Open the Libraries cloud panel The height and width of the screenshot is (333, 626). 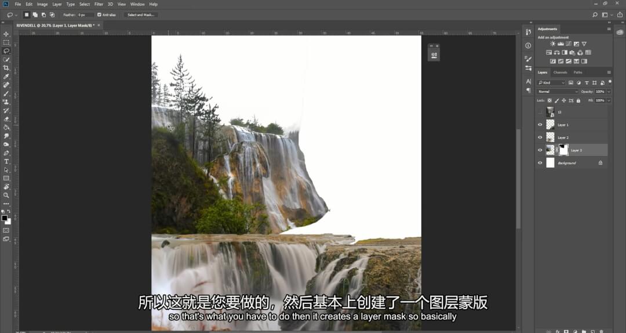620,32
